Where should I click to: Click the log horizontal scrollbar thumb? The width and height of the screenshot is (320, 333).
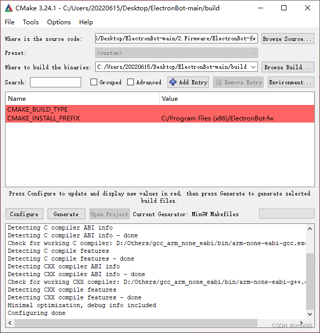pyautogui.click(x=136, y=323)
